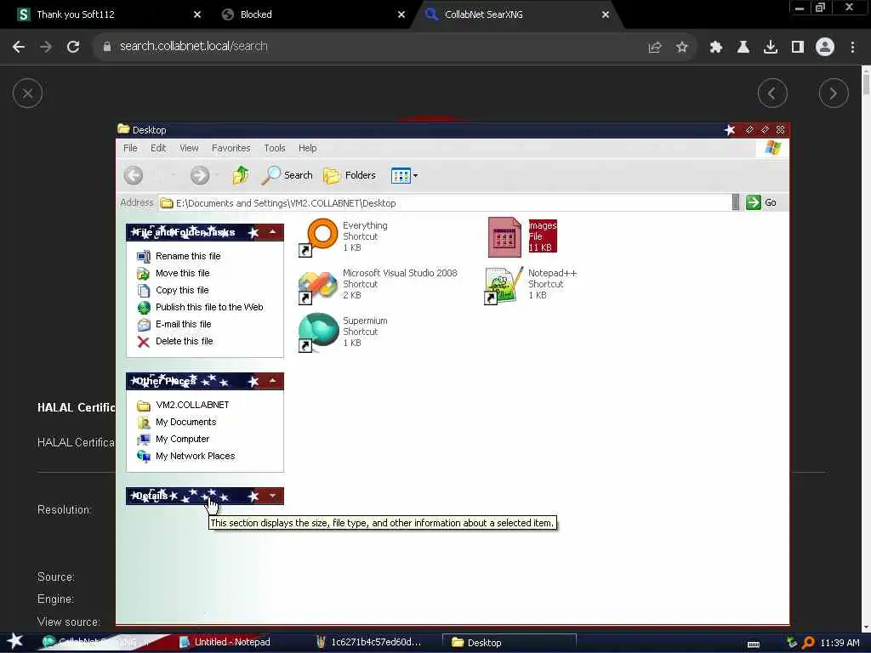Click the Explorer address path field
The image size is (871, 653).
(x=444, y=203)
